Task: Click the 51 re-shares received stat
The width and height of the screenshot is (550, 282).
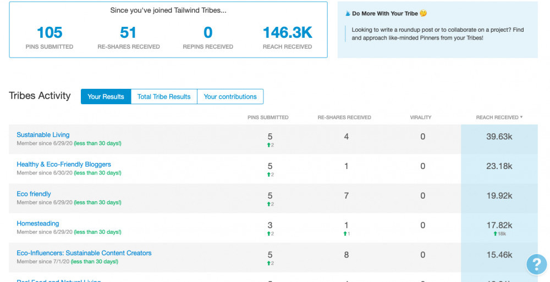Action: click(128, 33)
